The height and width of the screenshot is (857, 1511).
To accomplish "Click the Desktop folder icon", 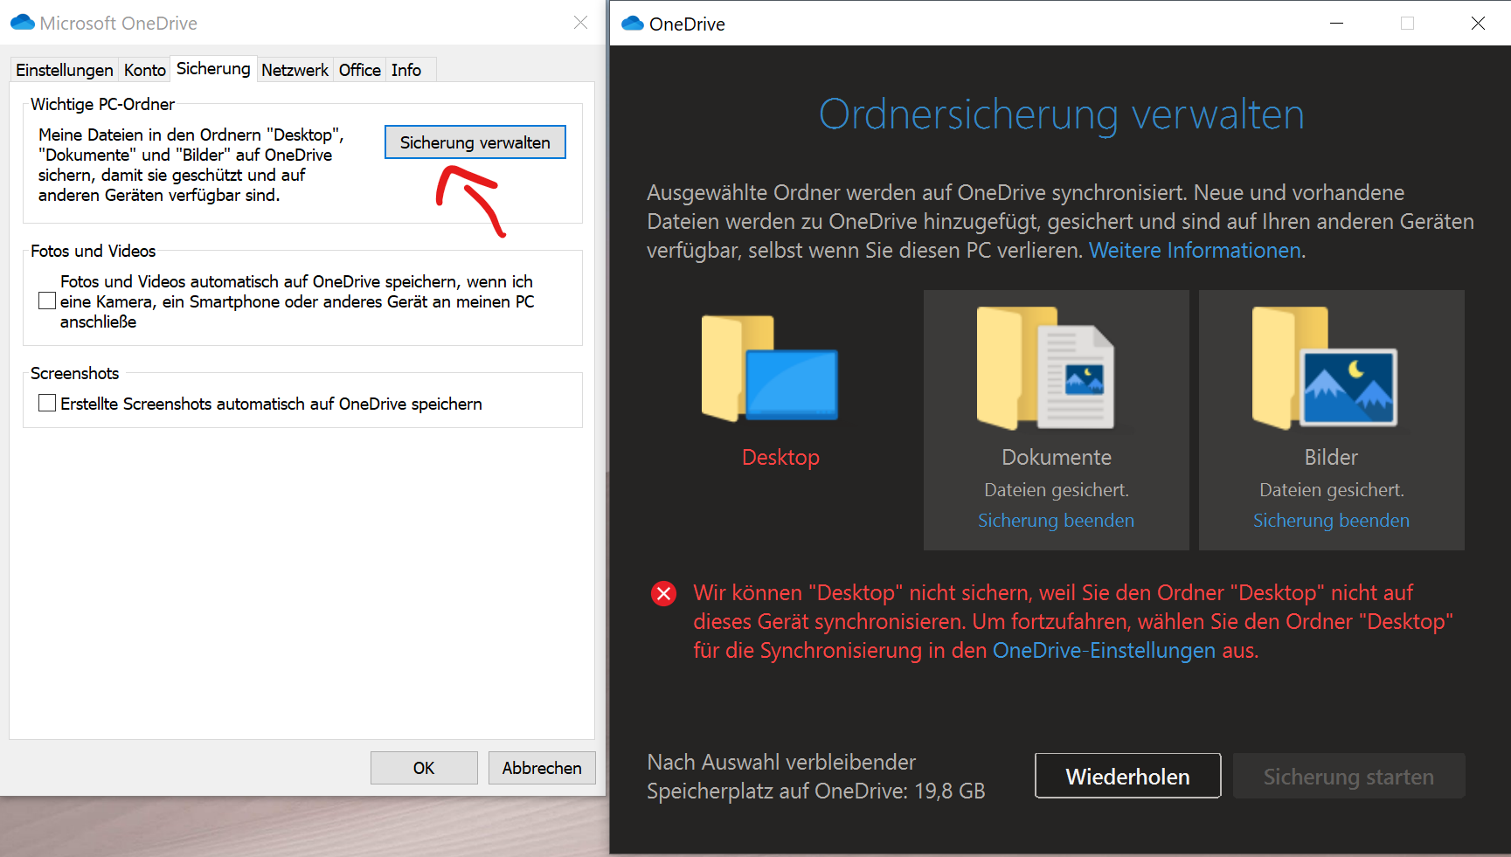I will 770,368.
